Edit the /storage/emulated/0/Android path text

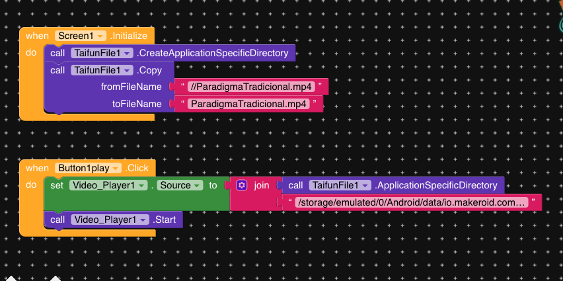point(412,203)
